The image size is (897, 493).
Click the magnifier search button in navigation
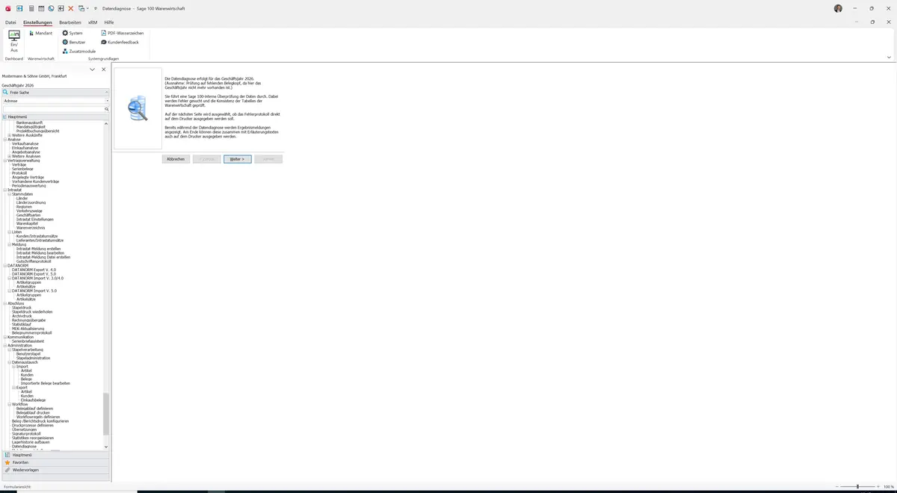pyautogui.click(x=107, y=109)
